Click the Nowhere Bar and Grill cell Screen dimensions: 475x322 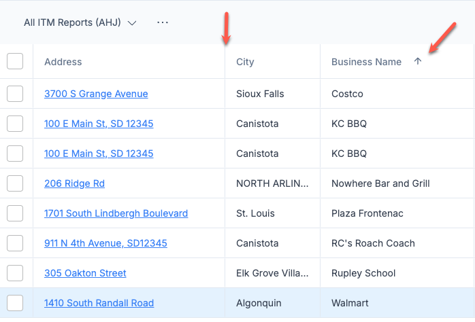[x=380, y=183]
